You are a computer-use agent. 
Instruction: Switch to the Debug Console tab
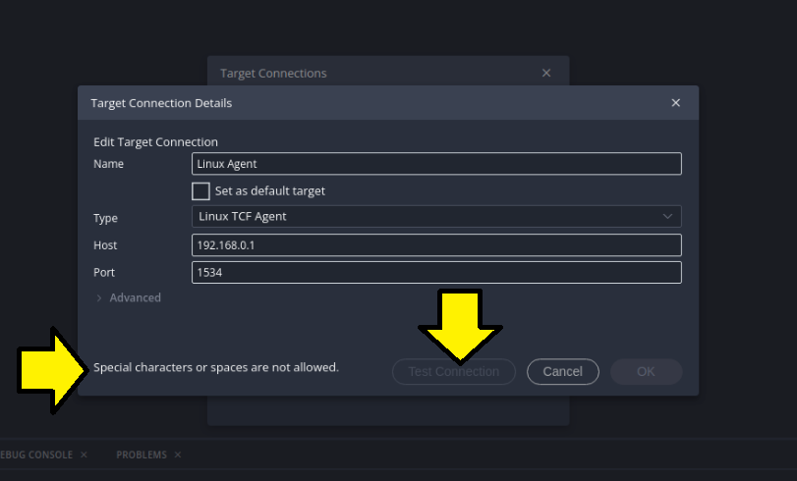pos(37,455)
